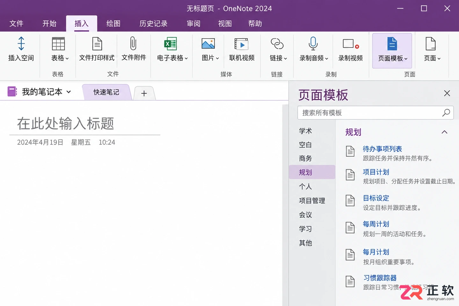Switch to the Draw (绘图) tab
The height and width of the screenshot is (306, 459).
113,24
